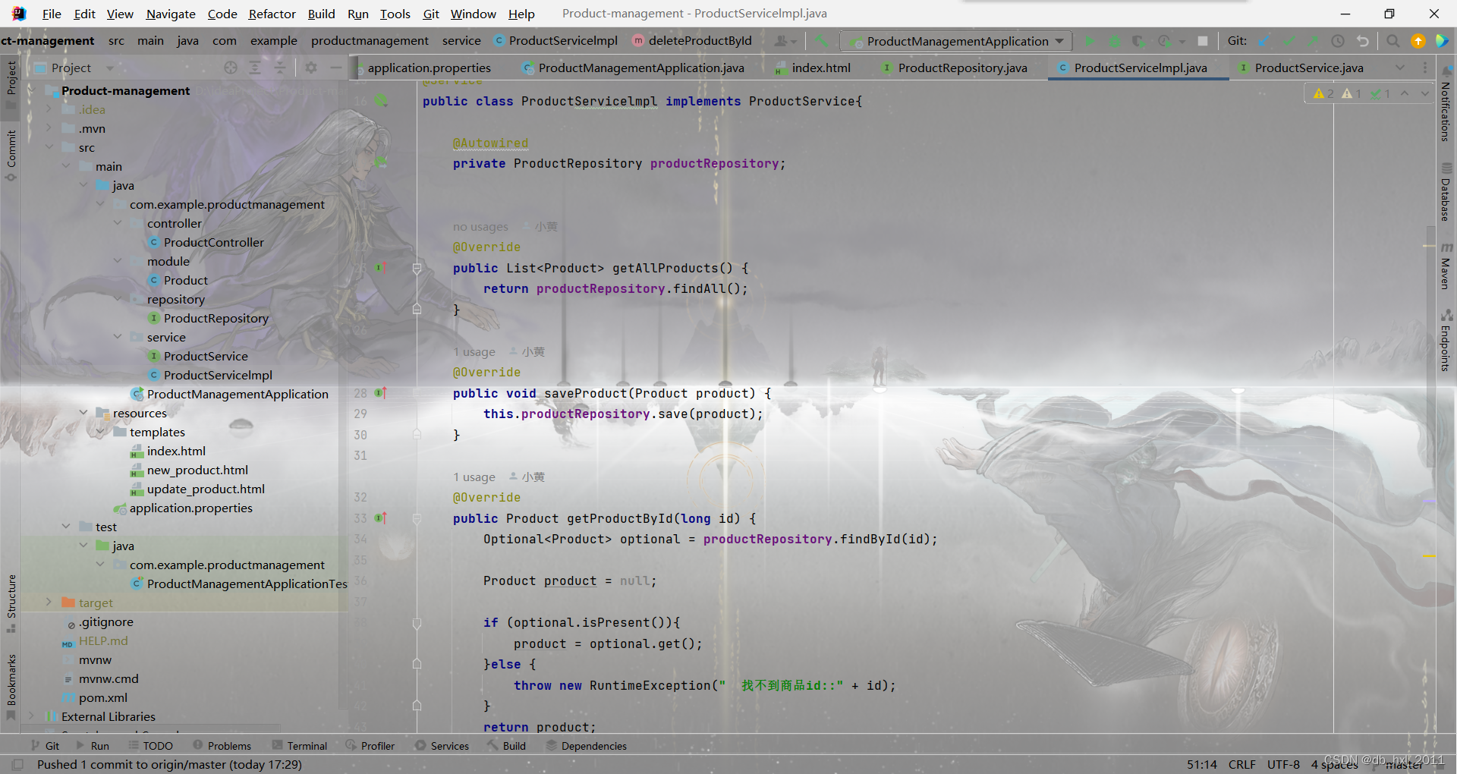Viewport: 1457px width, 774px height.
Task: Collapse the src folder in tree
Action: tap(49, 147)
